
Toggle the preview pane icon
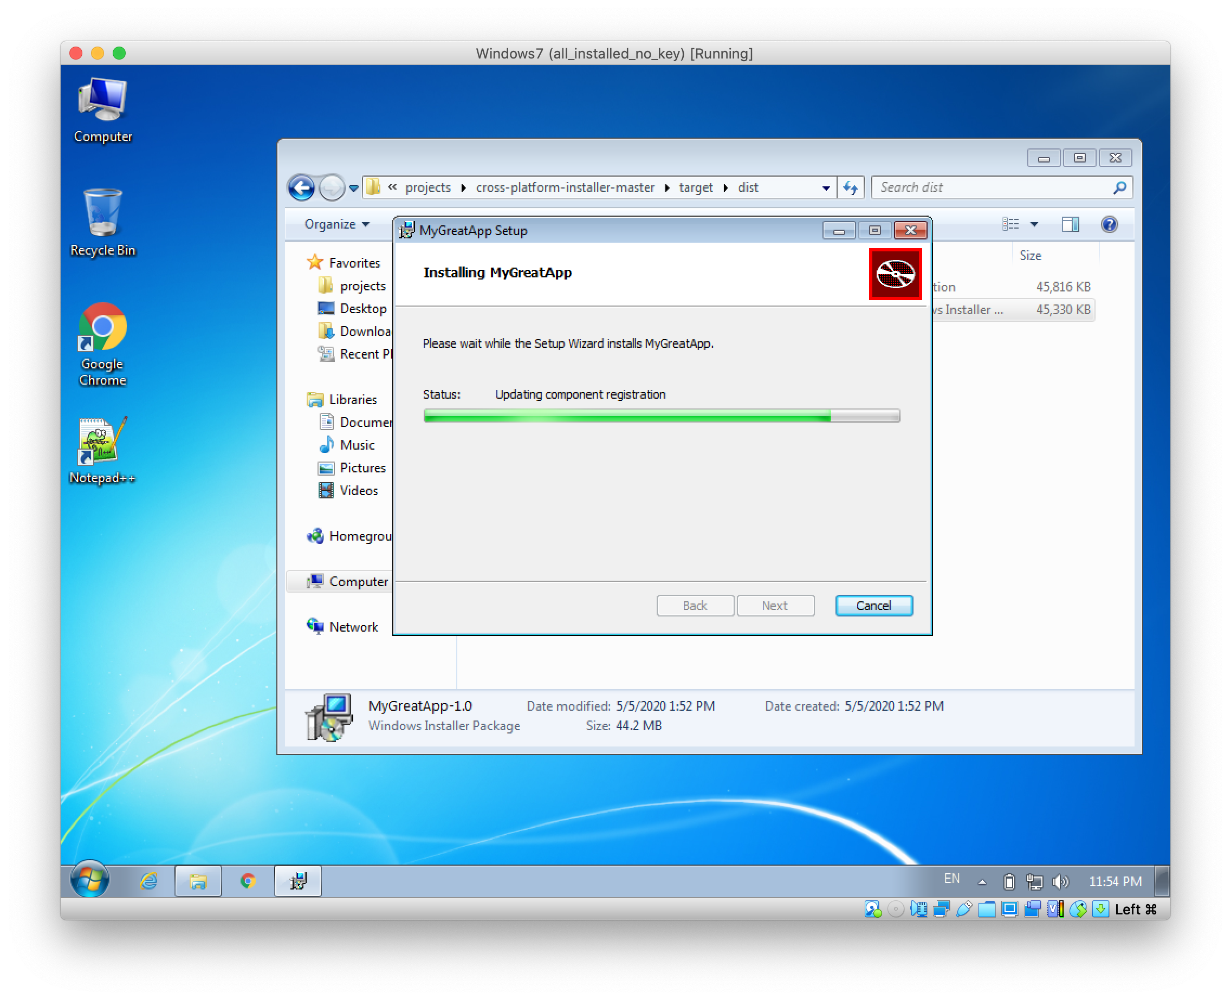(1070, 224)
